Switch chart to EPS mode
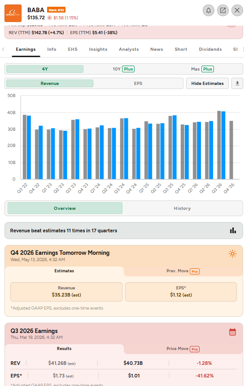This screenshot has height=386, width=244. click(138, 84)
